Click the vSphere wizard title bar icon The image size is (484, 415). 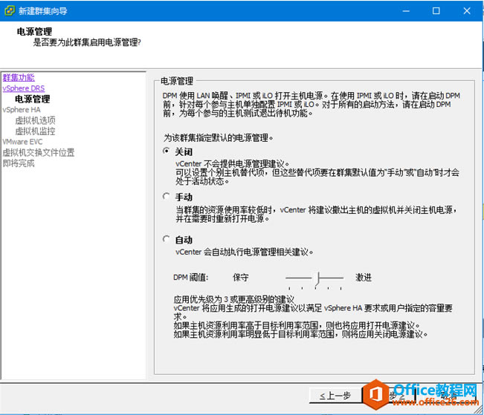coord(10,11)
